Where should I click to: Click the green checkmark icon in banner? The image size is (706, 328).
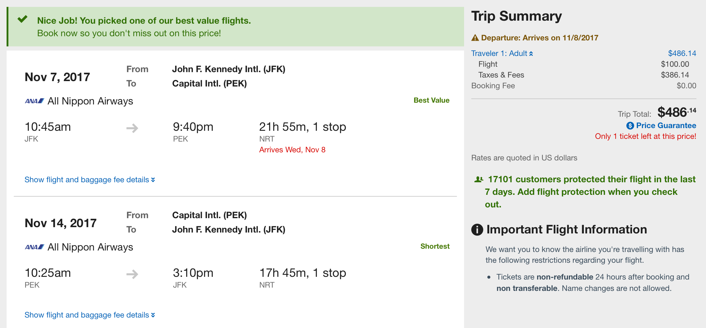pos(22,19)
